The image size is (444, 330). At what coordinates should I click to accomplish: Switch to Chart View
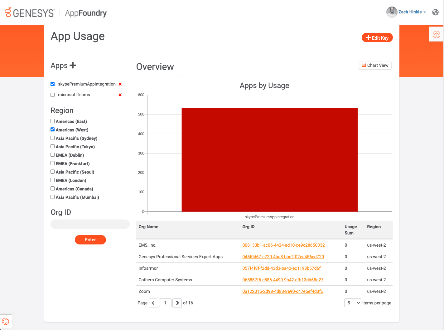(375, 65)
